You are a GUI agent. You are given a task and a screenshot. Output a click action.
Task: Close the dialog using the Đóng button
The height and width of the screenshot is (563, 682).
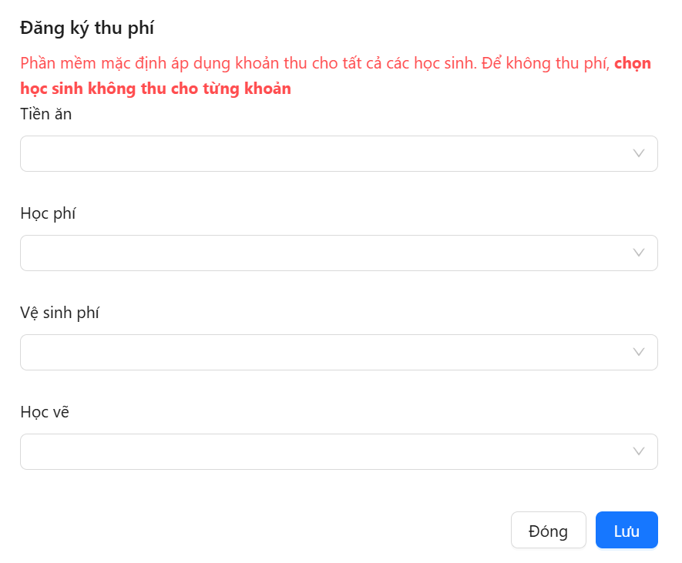click(548, 531)
